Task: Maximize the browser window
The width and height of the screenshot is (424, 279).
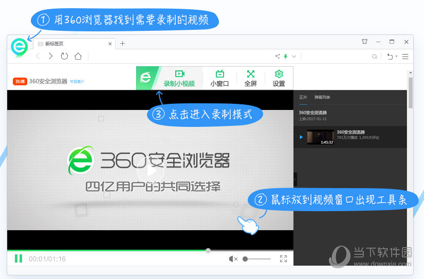Action: [392, 42]
